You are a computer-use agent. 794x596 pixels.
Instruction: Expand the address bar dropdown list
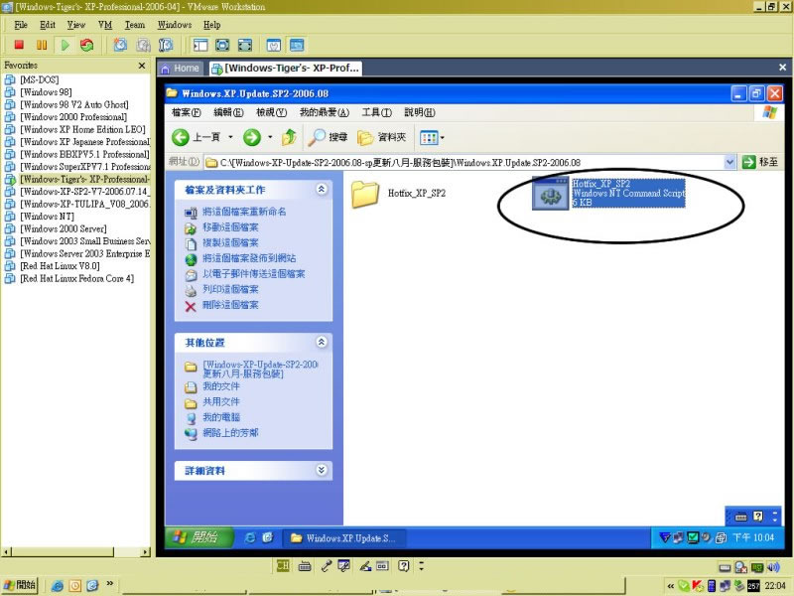click(x=729, y=162)
